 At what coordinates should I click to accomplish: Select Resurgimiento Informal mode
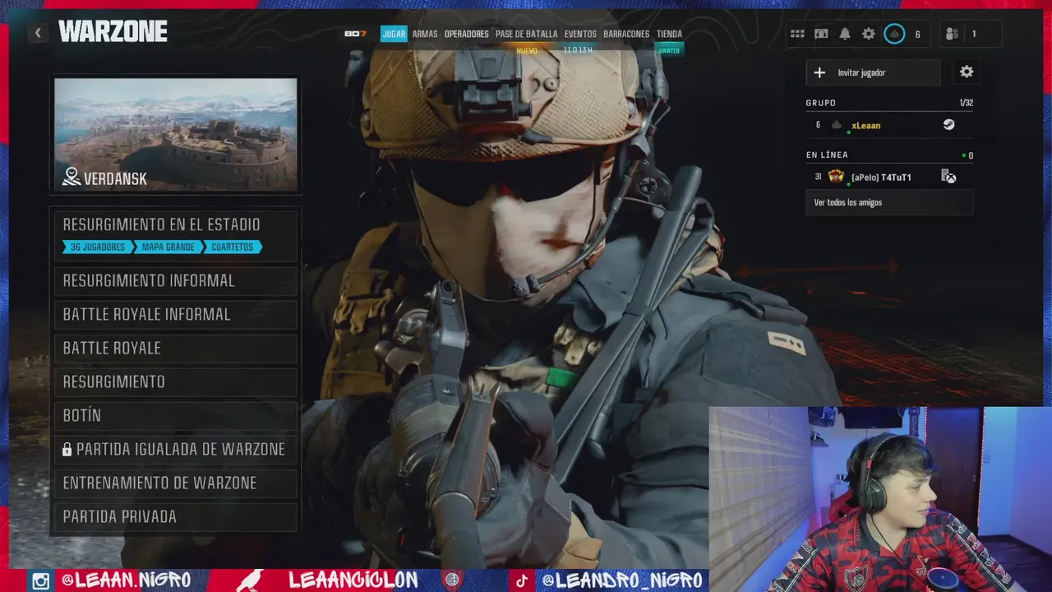click(175, 281)
